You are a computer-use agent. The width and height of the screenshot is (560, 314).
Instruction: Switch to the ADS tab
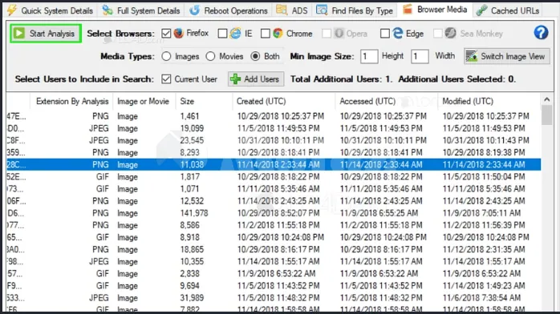click(292, 10)
